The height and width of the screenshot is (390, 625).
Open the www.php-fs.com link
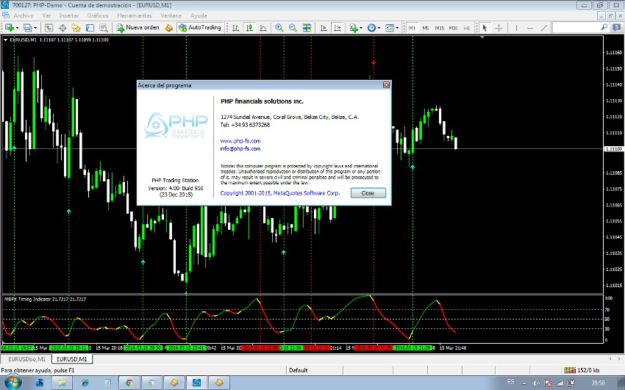[x=240, y=140]
